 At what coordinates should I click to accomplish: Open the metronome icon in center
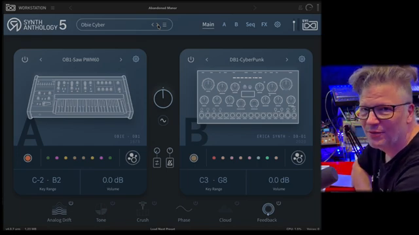pyautogui.click(x=170, y=163)
